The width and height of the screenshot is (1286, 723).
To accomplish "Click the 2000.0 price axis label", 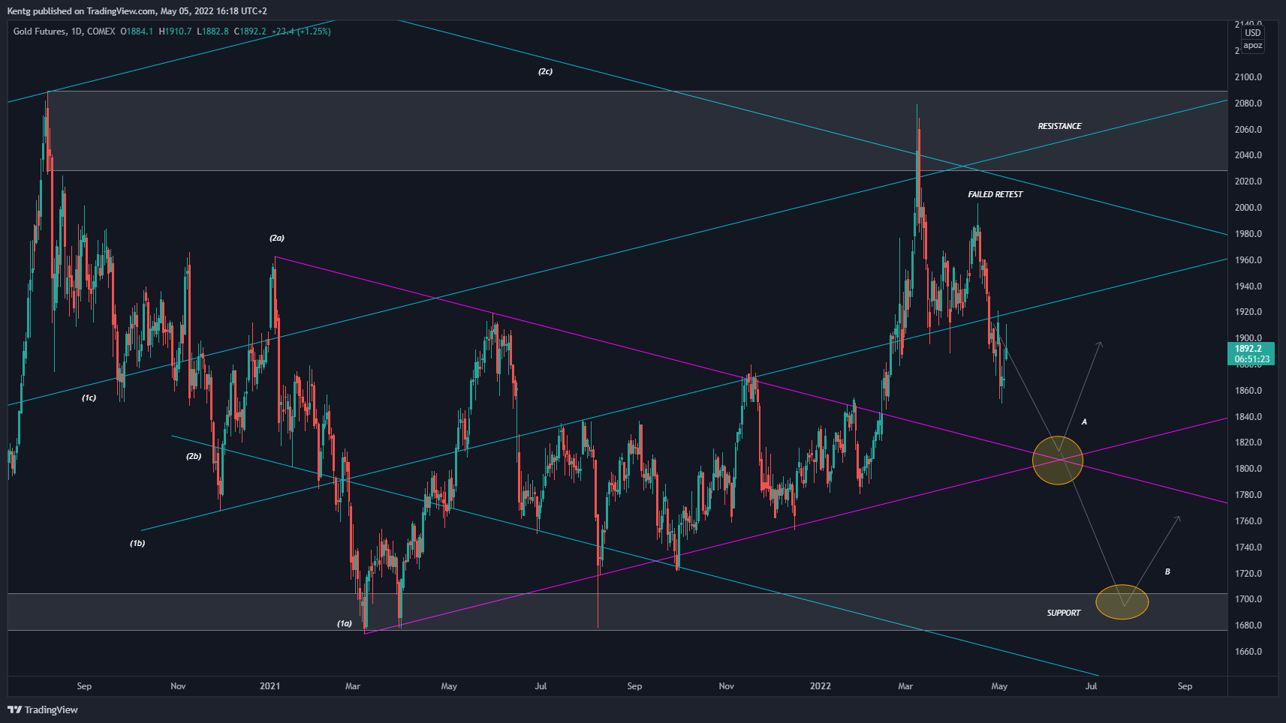I will 1248,208.
